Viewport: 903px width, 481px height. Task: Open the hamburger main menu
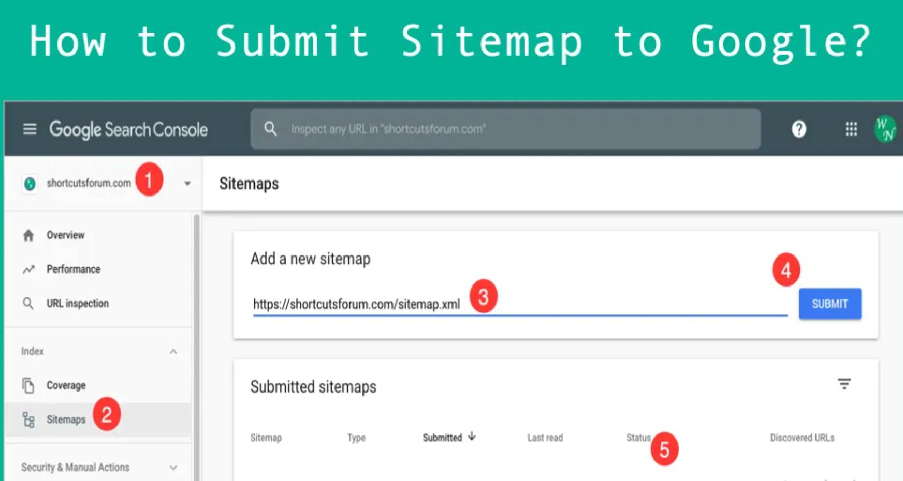(x=30, y=129)
